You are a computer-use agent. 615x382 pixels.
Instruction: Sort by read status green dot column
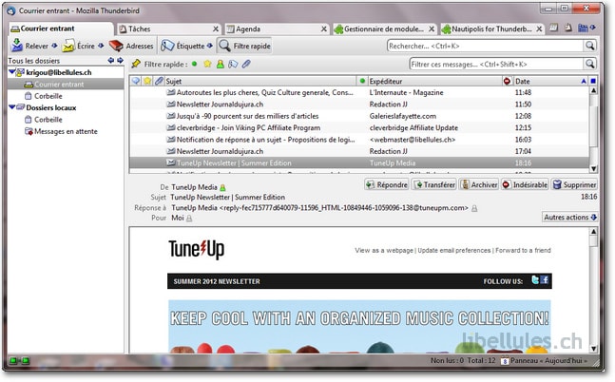click(362, 81)
